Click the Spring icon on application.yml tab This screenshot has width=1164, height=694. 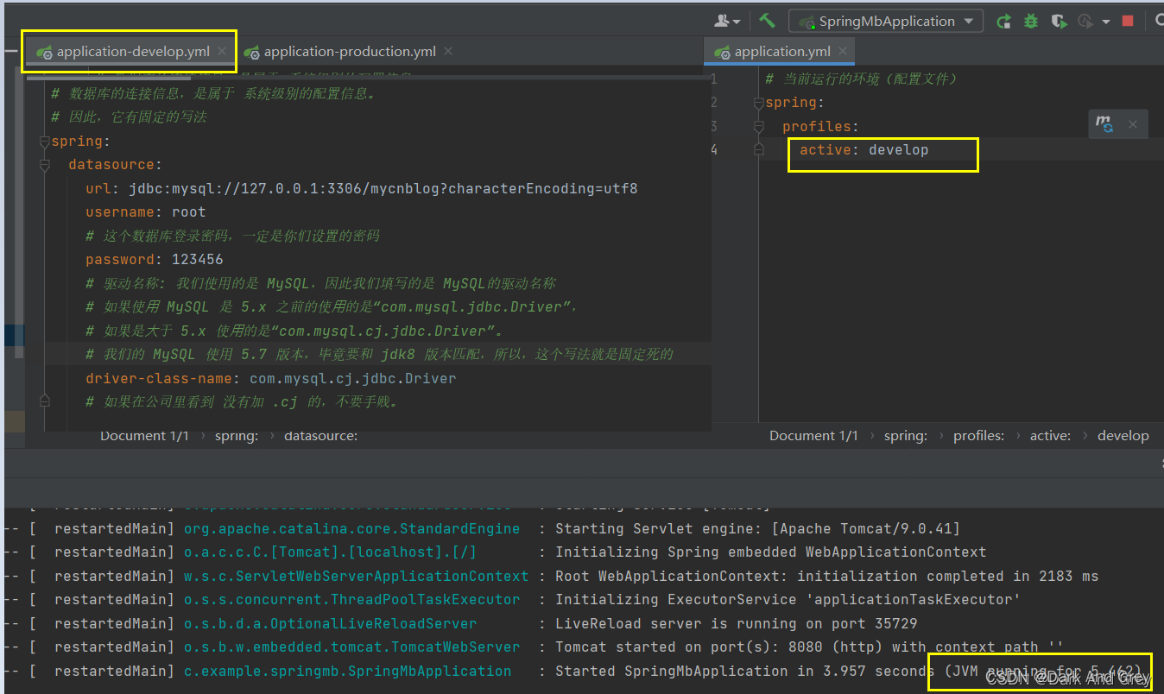[x=722, y=53]
